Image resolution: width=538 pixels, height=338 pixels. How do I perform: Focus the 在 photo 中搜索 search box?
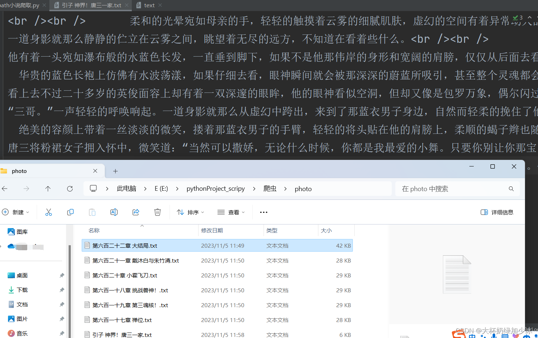457,189
